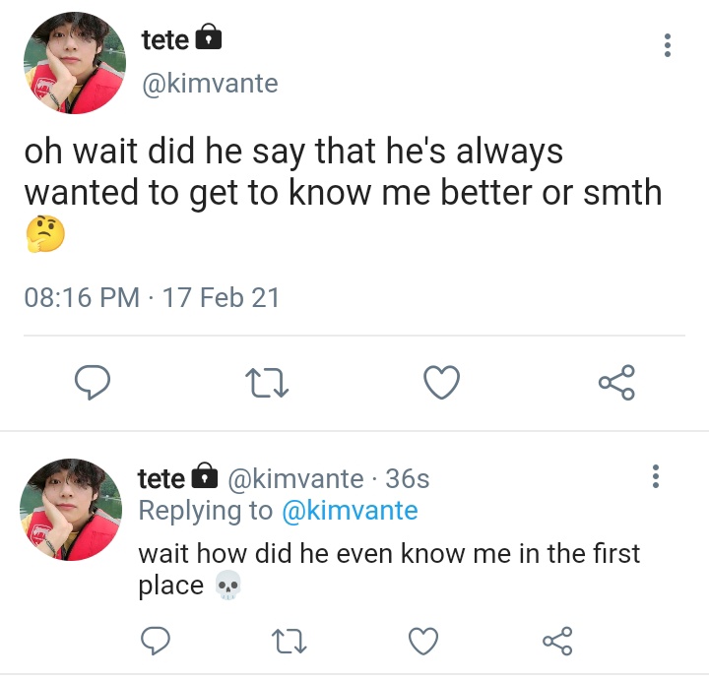Open reply on the main tweet
The width and height of the screenshot is (709, 679).
pos(93,382)
